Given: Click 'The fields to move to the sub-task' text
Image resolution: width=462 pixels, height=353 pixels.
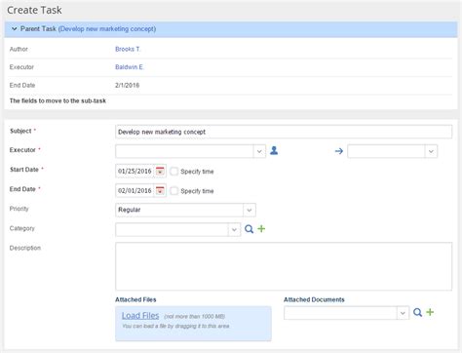Looking at the screenshot, I should click(x=58, y=100).
